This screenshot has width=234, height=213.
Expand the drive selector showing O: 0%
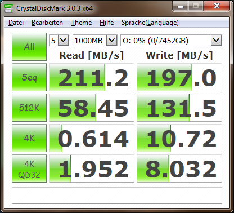pos(171,40)
